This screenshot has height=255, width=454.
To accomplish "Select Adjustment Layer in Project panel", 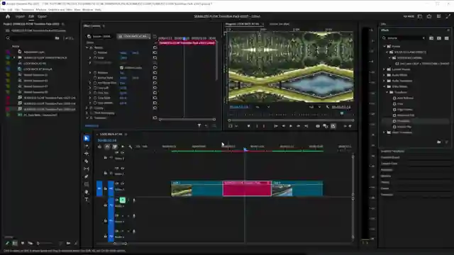I will click(34, 52).
